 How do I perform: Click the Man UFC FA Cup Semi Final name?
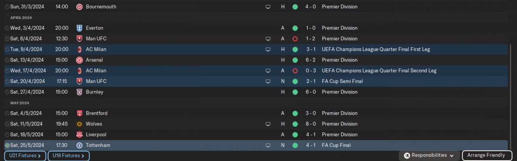click(x=96, y=81)
